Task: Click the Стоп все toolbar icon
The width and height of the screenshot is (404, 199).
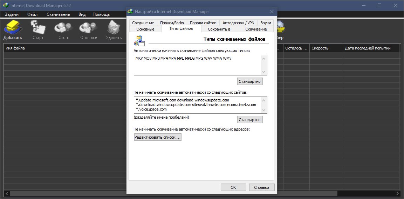Action: pyautogui.click(x=88, y=27)
